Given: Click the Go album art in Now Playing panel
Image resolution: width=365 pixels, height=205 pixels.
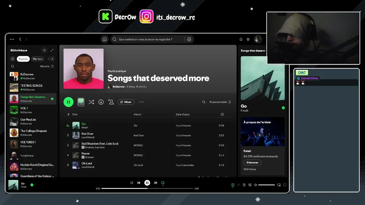Looking at the screenshot, I should tap(263, 78).
